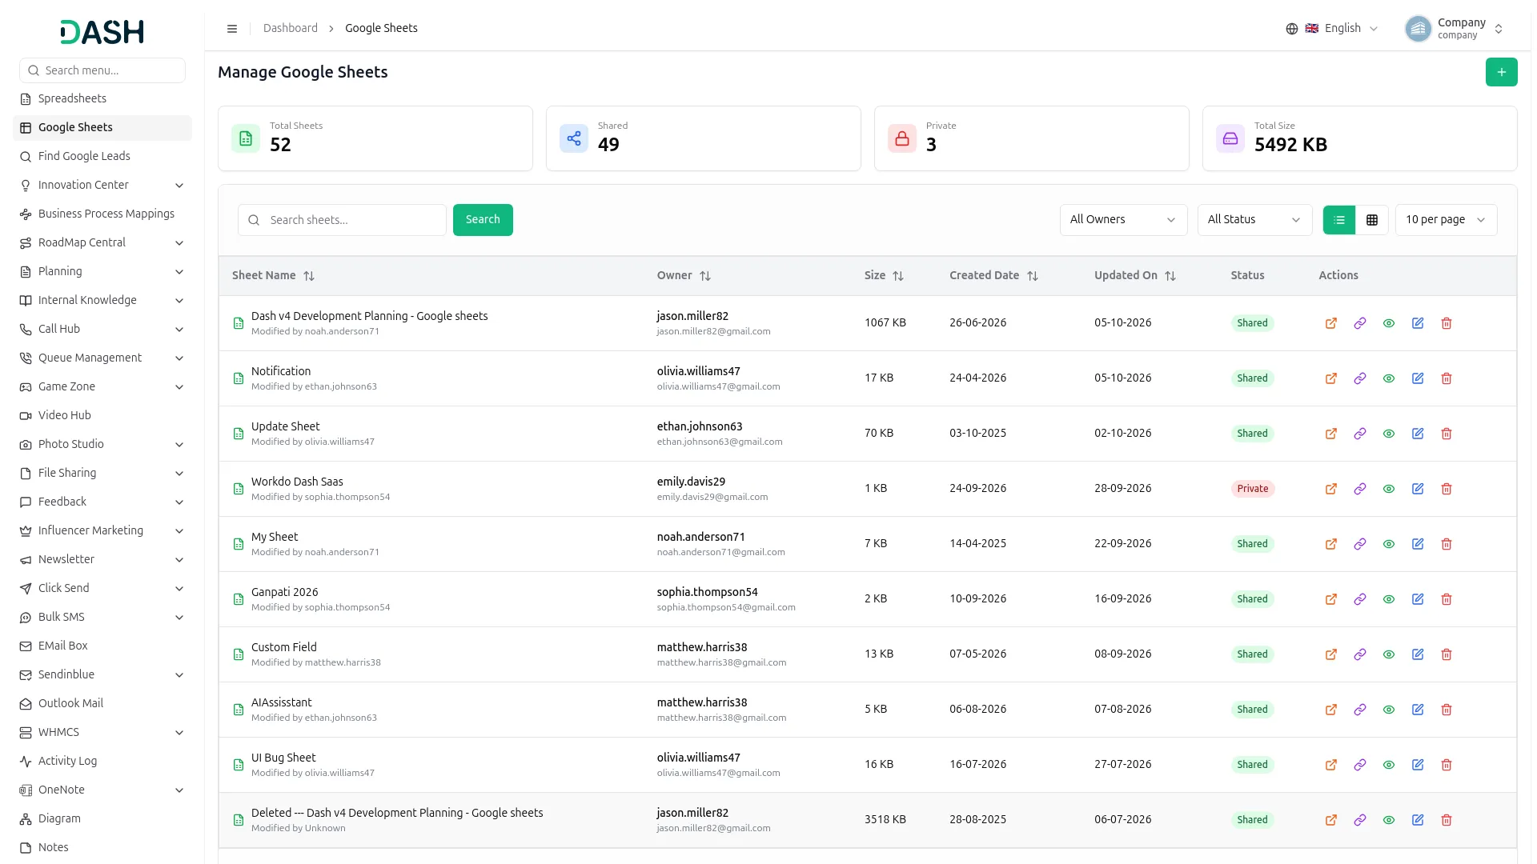Toggle the sidebar hamburger menu

click(232, 29)
